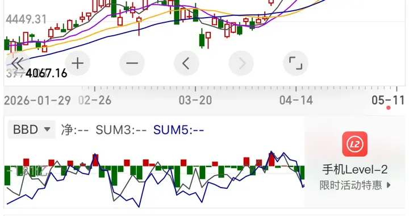Open the BBD indicator dropdown
This screenshot has height=216, width=409.
click(x=32, y=130)
